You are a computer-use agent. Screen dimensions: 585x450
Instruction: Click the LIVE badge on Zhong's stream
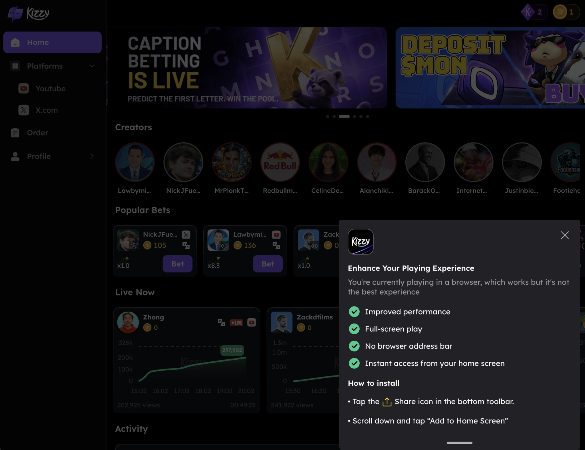(x=237, y=323)
